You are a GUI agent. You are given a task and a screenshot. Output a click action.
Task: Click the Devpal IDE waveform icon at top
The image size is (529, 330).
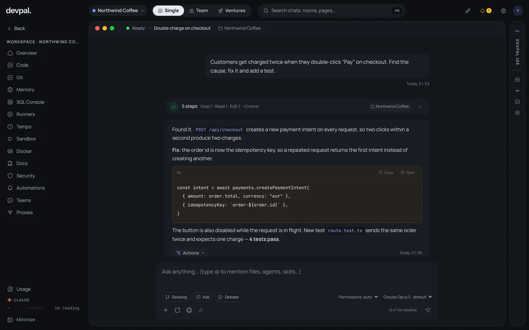coord(517,32)
